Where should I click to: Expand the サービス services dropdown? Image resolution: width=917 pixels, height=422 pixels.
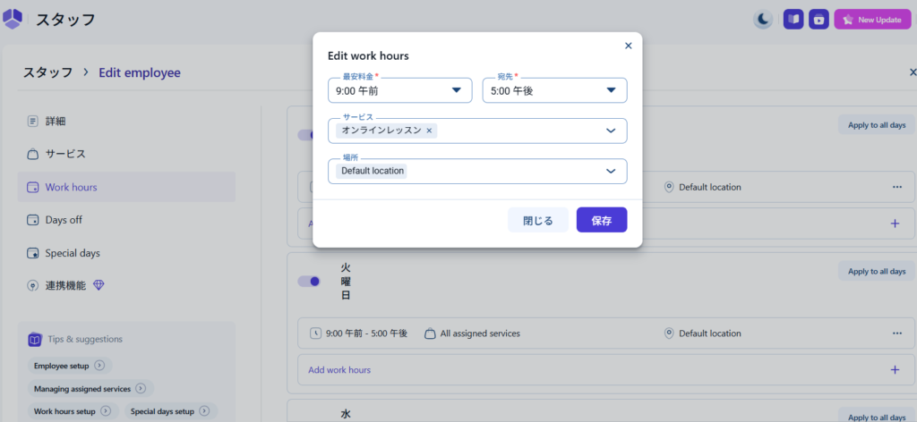(x=611, y=131)
